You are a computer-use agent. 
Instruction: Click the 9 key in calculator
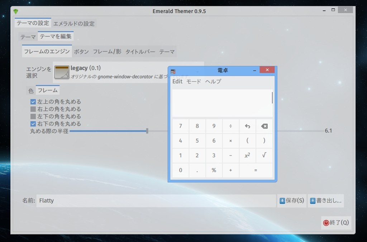(214, 126)
